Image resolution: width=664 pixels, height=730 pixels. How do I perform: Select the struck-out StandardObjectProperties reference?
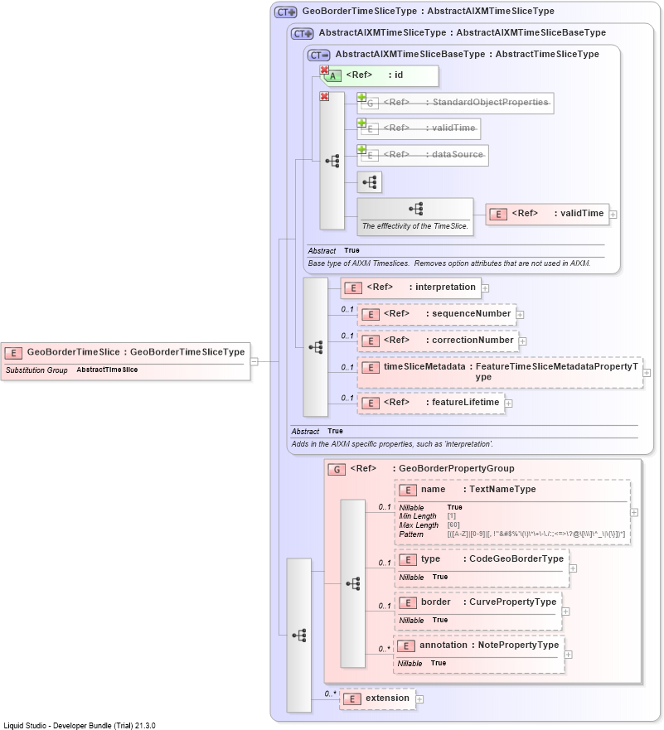click(x=455, y=103)
